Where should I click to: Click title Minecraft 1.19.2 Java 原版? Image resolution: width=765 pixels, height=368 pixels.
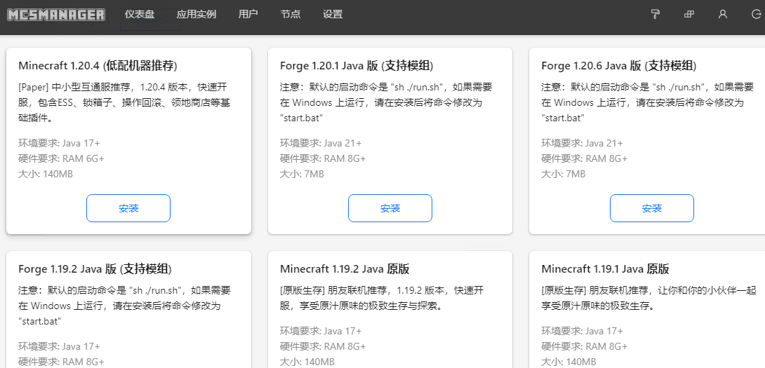[x=345, y=268]
